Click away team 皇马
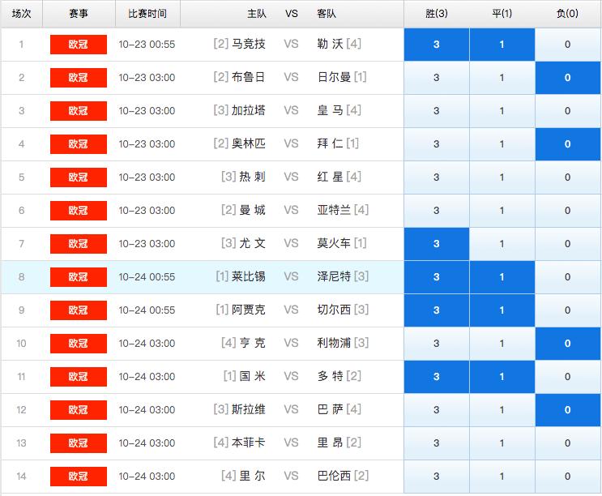The image size is (602, 496). pos(330,110)
